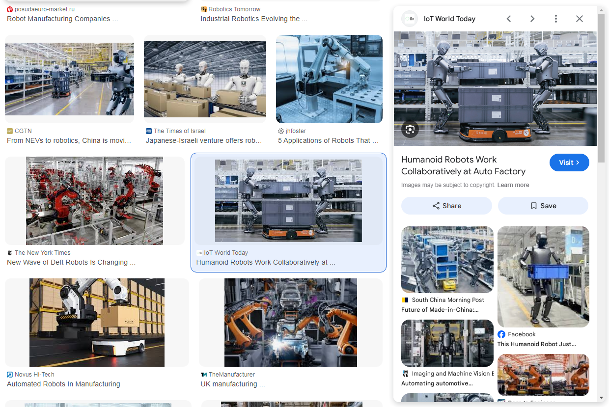Open 'Robot Manufacturing Companies ...' result title

[x=62, y=19]
